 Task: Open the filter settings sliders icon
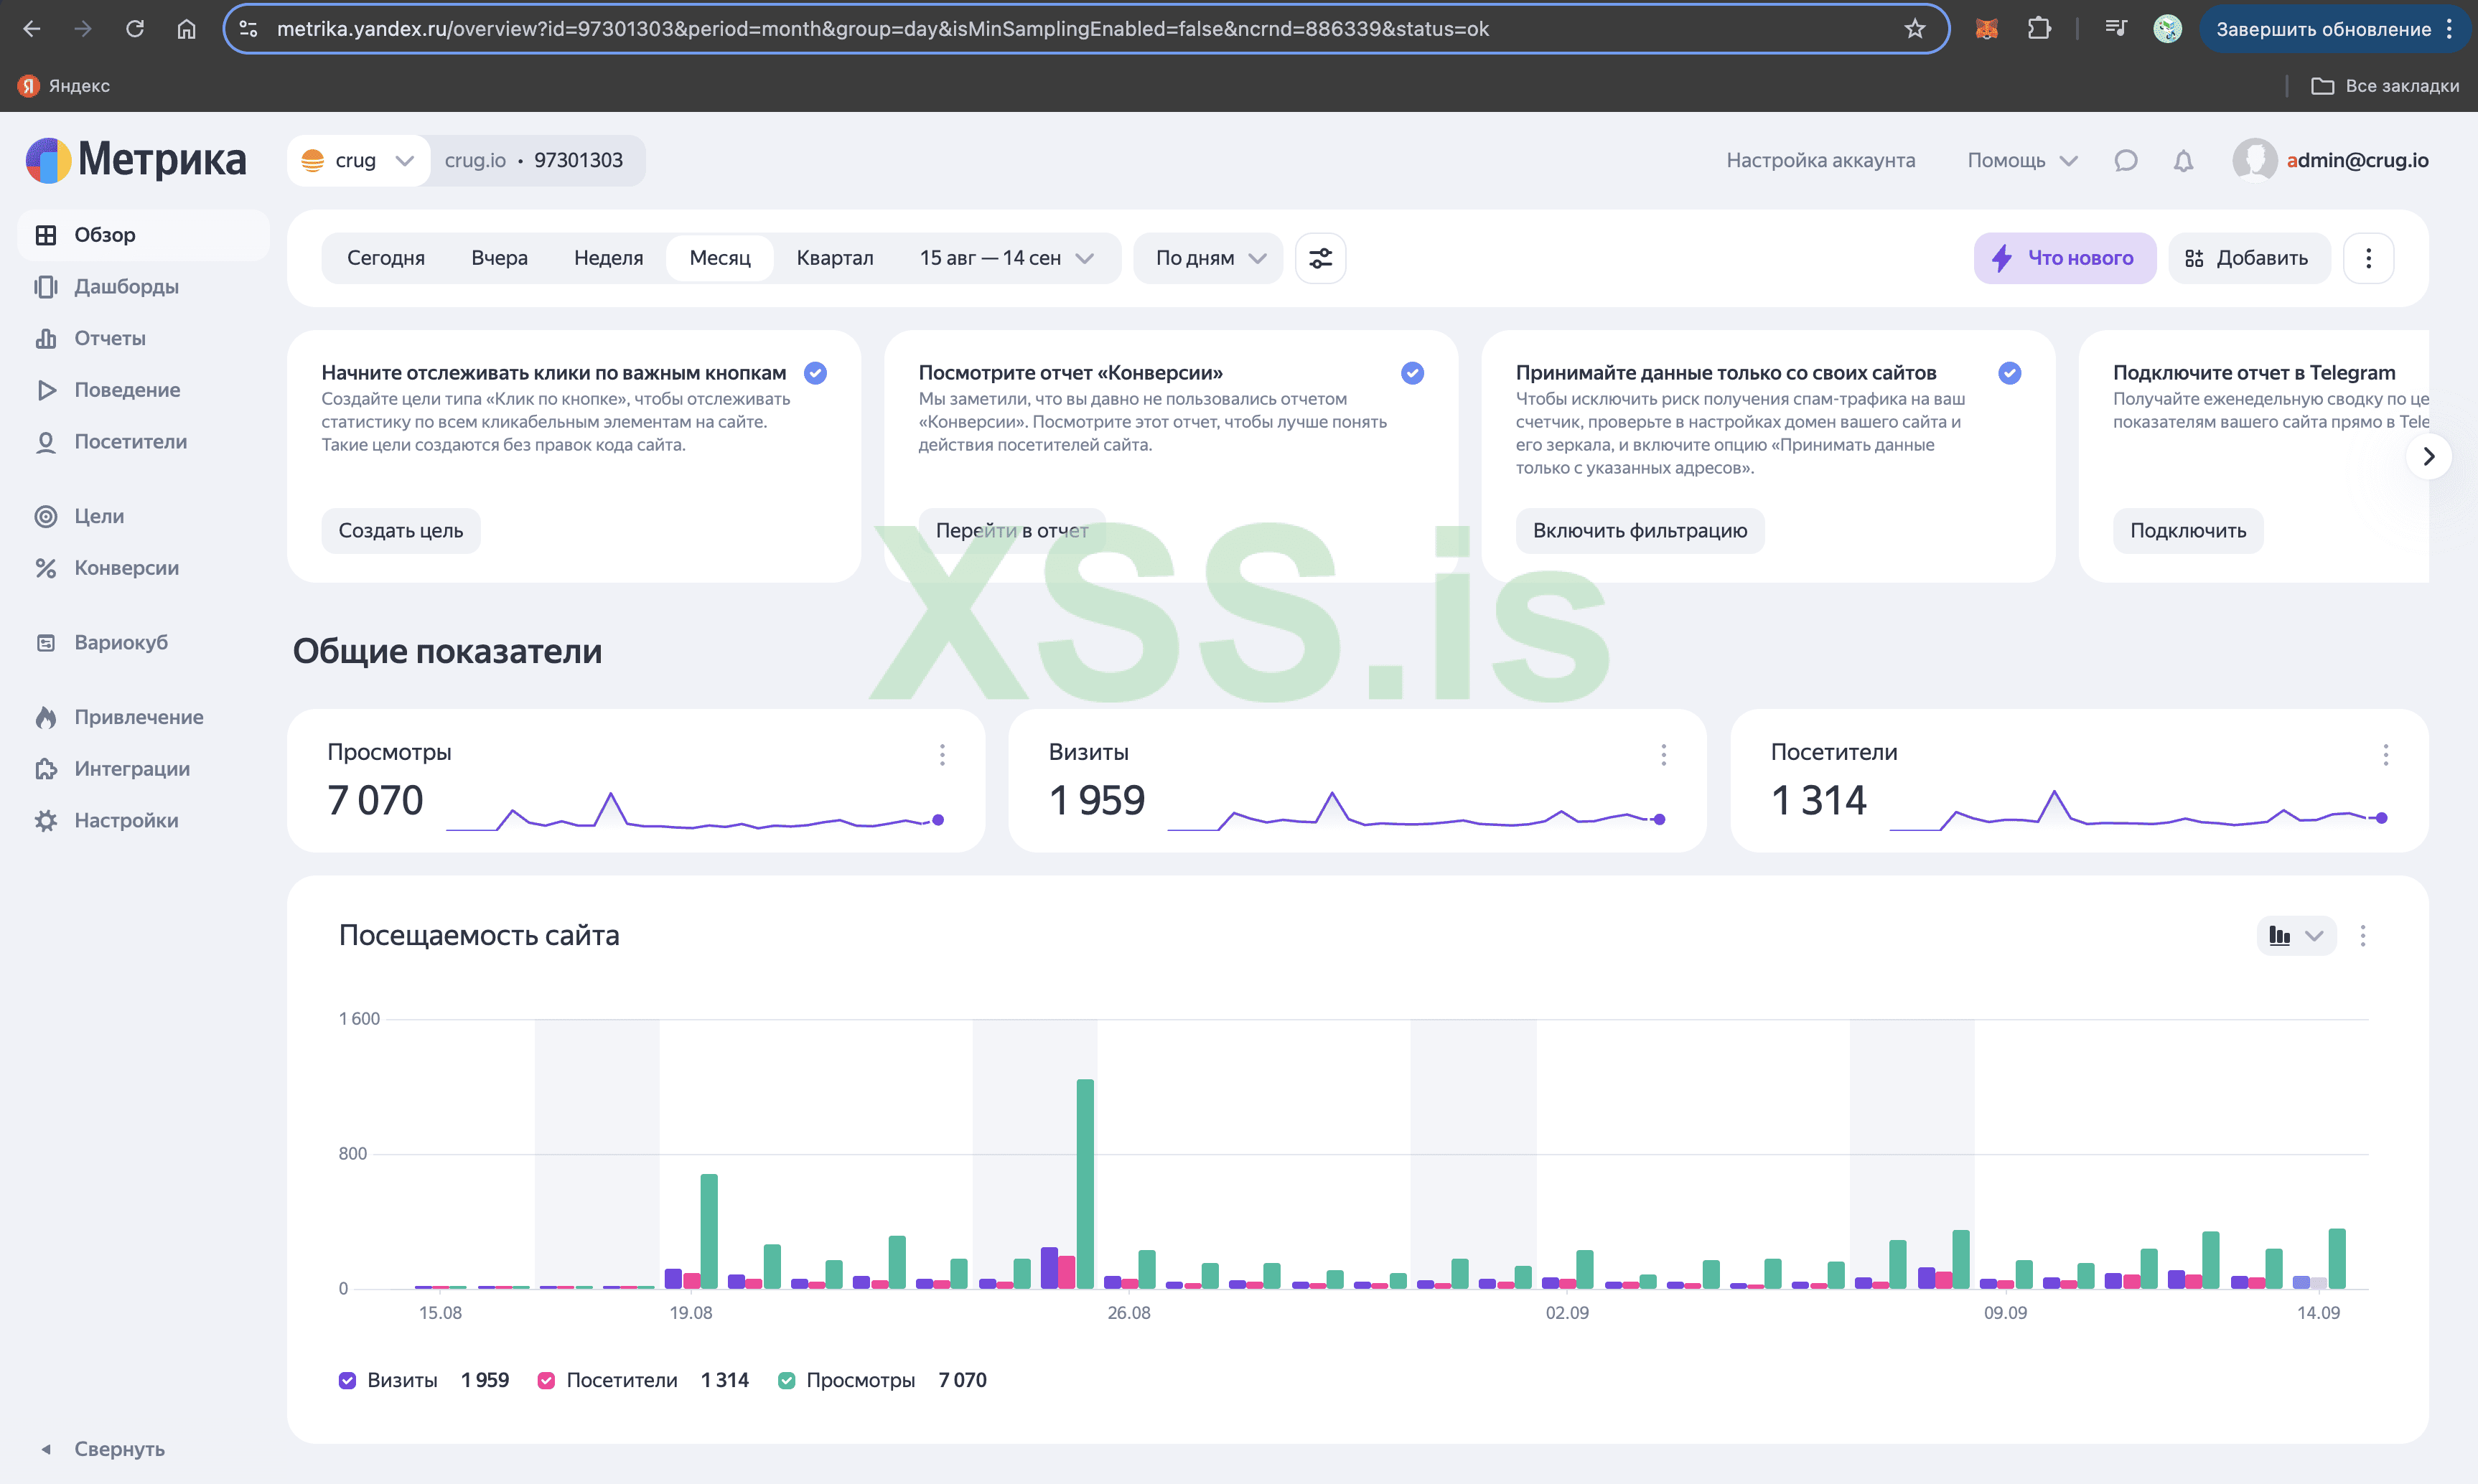pyautogui.click(x=1319, y=258)
